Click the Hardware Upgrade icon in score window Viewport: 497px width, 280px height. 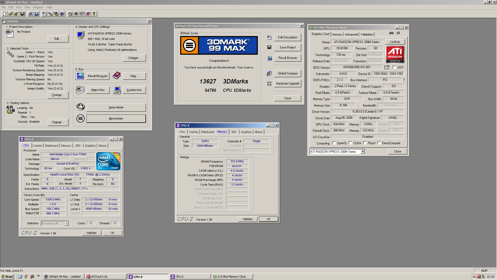[269, 83]
